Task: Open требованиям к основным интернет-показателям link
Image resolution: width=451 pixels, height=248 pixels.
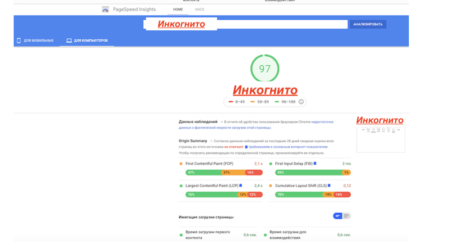Action: pos(288,147)
